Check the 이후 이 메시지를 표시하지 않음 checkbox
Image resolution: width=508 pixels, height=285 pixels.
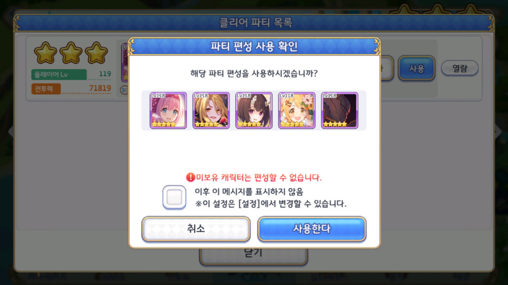coord(174,197)
